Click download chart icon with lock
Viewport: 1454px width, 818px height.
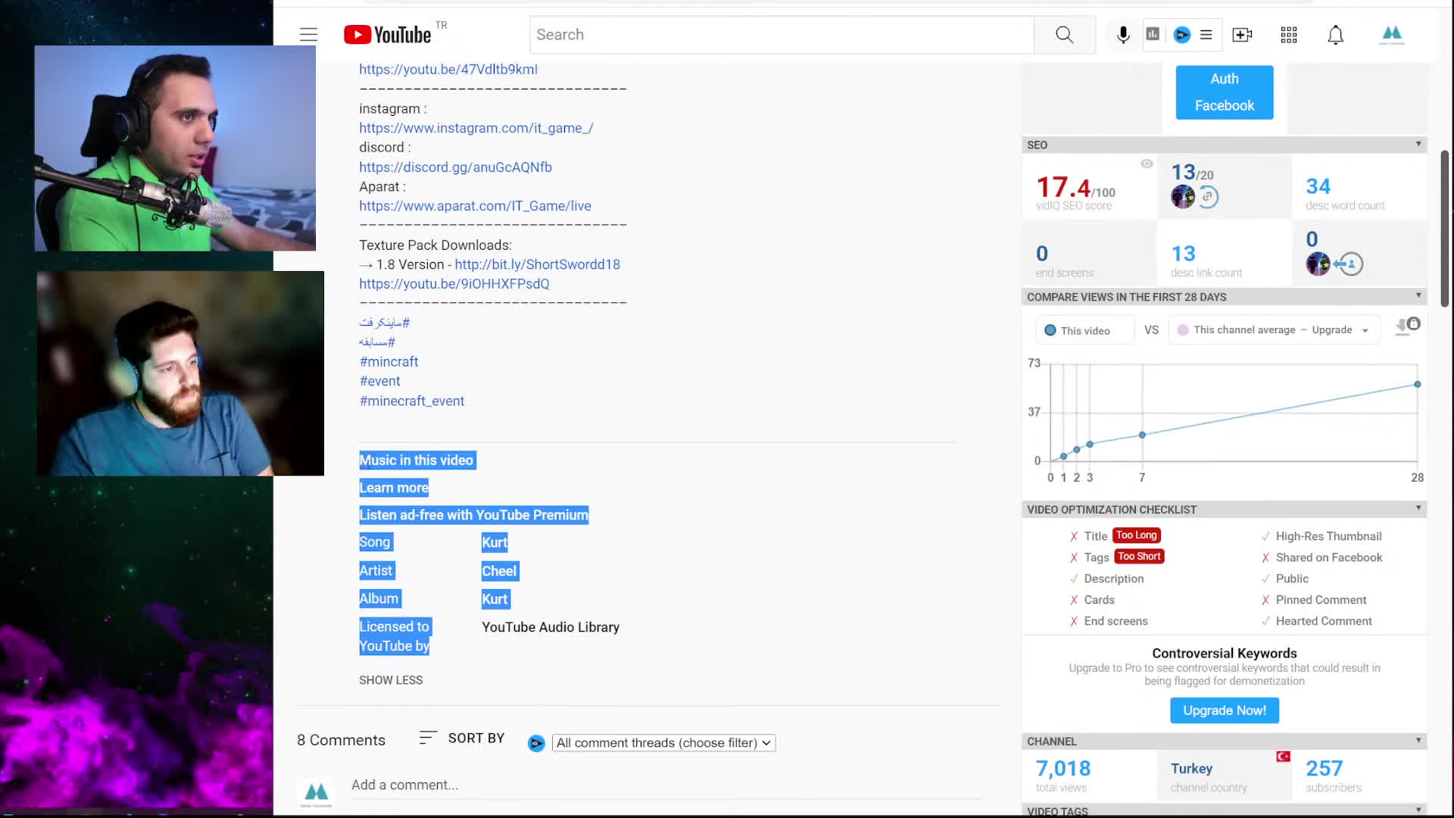pyautogui.click(x=1407, y=326)
